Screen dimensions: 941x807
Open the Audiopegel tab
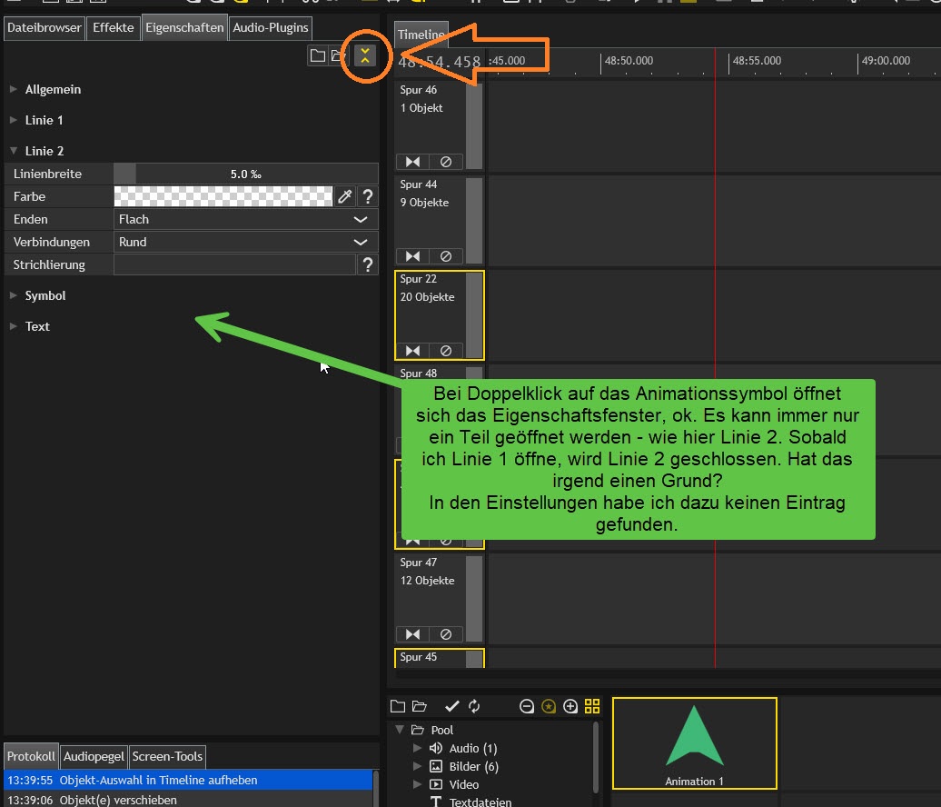pyautogui.click(x=94, y=756)
